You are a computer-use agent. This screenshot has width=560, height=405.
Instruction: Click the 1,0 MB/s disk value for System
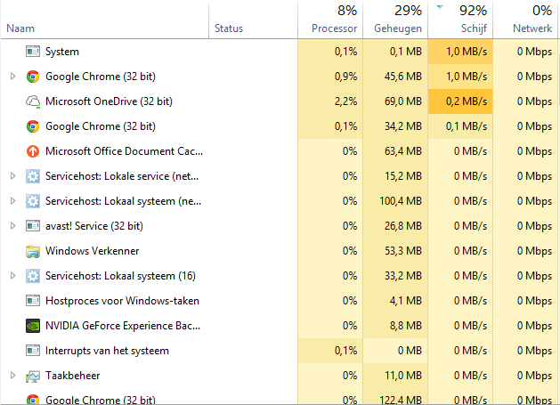pos(467,52)
